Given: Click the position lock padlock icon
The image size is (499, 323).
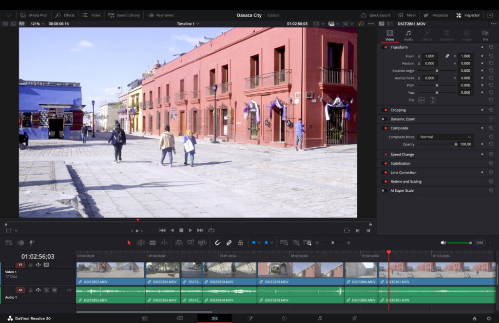Looking at the screenshot, I should click(240, 242).
